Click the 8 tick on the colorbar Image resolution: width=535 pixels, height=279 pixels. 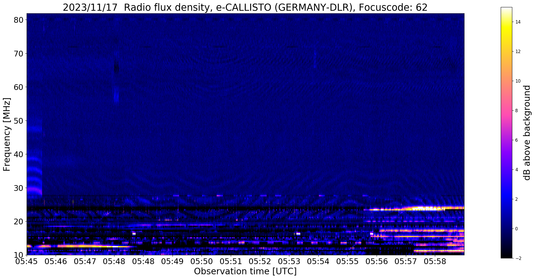[516, 111]
